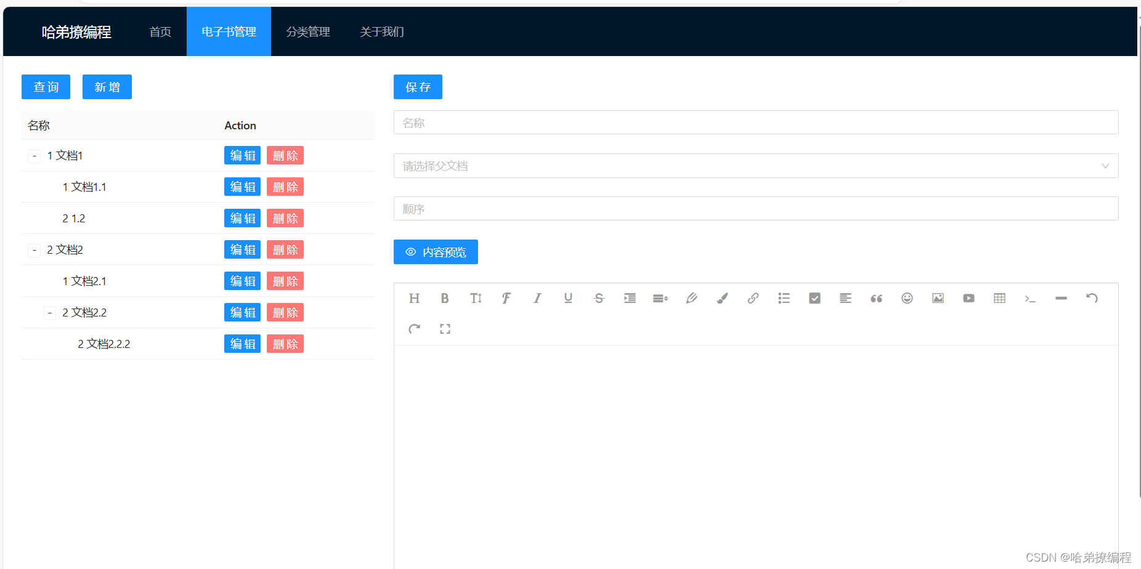1141x569 pixels.
Task: Click the 查询 button
Action: click(x=46, y=87)
